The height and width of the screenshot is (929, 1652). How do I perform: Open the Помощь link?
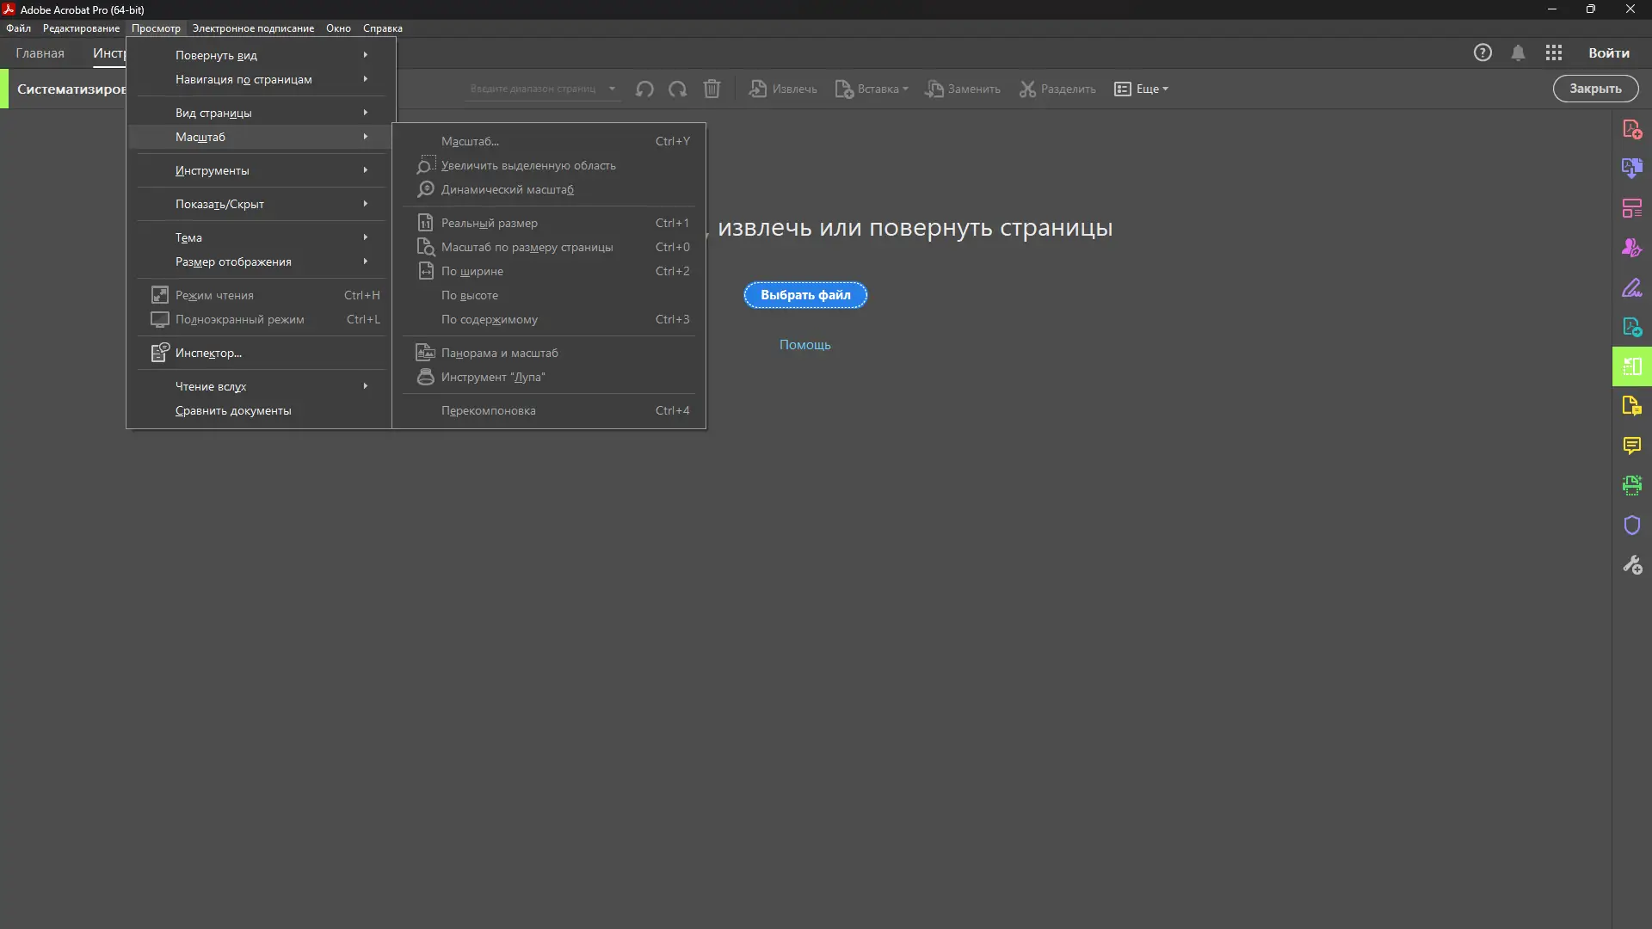(804, 344)
